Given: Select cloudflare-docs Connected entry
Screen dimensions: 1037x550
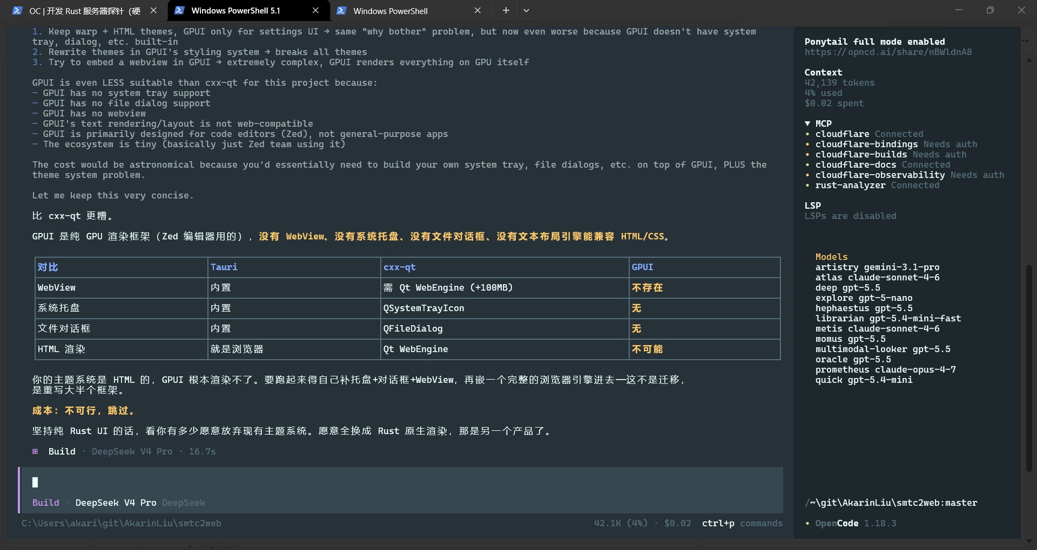Looking at the screenshot, I should 877,165.
